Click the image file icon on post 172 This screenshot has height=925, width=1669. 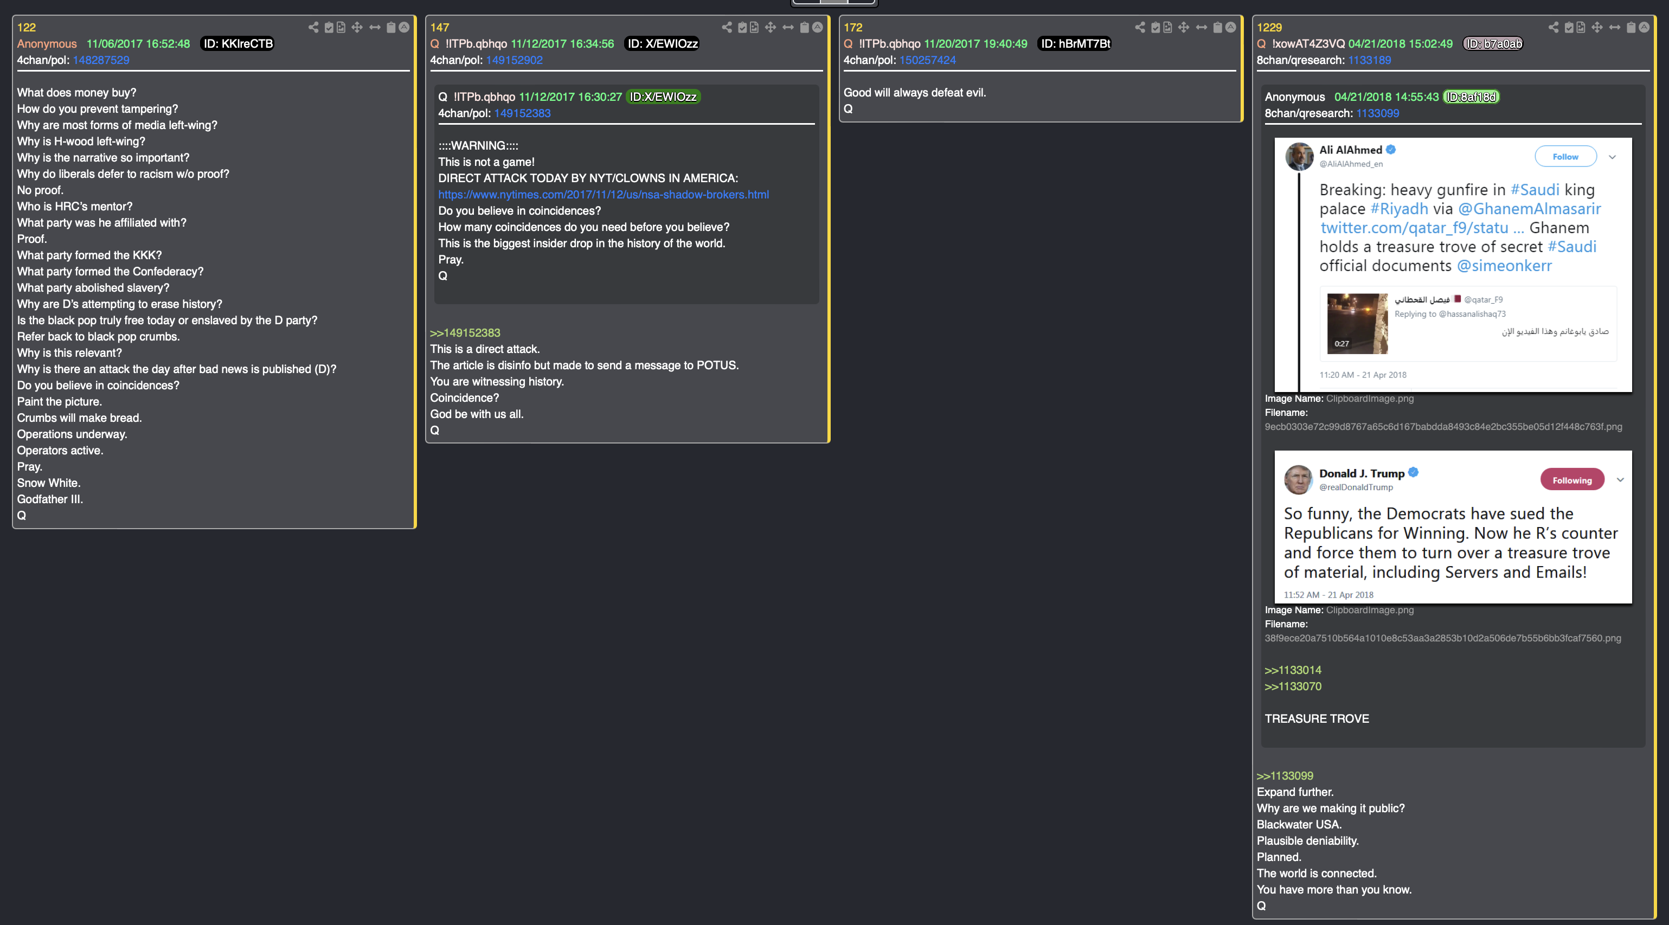tap(1167, 27)
